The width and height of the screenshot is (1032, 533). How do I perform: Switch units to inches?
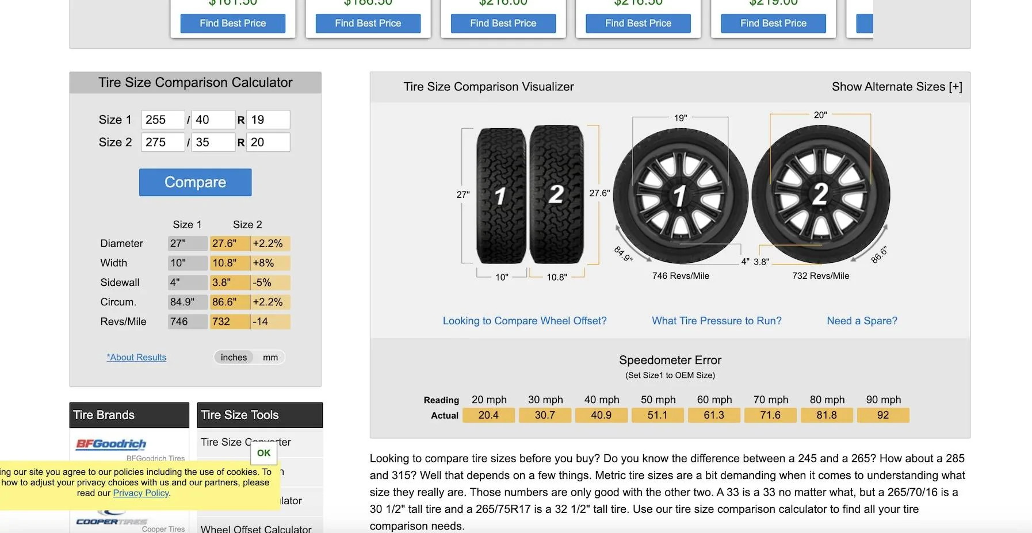coord(234,357)
